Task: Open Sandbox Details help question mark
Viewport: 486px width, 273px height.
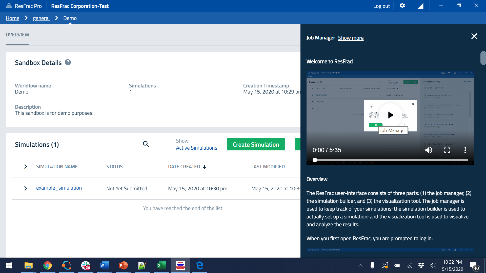Action: (68, 62)
